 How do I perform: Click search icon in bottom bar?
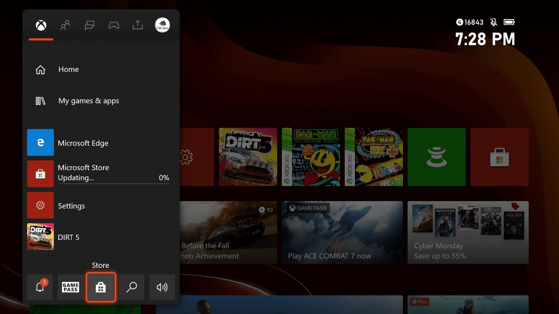[x=132, y=286]
